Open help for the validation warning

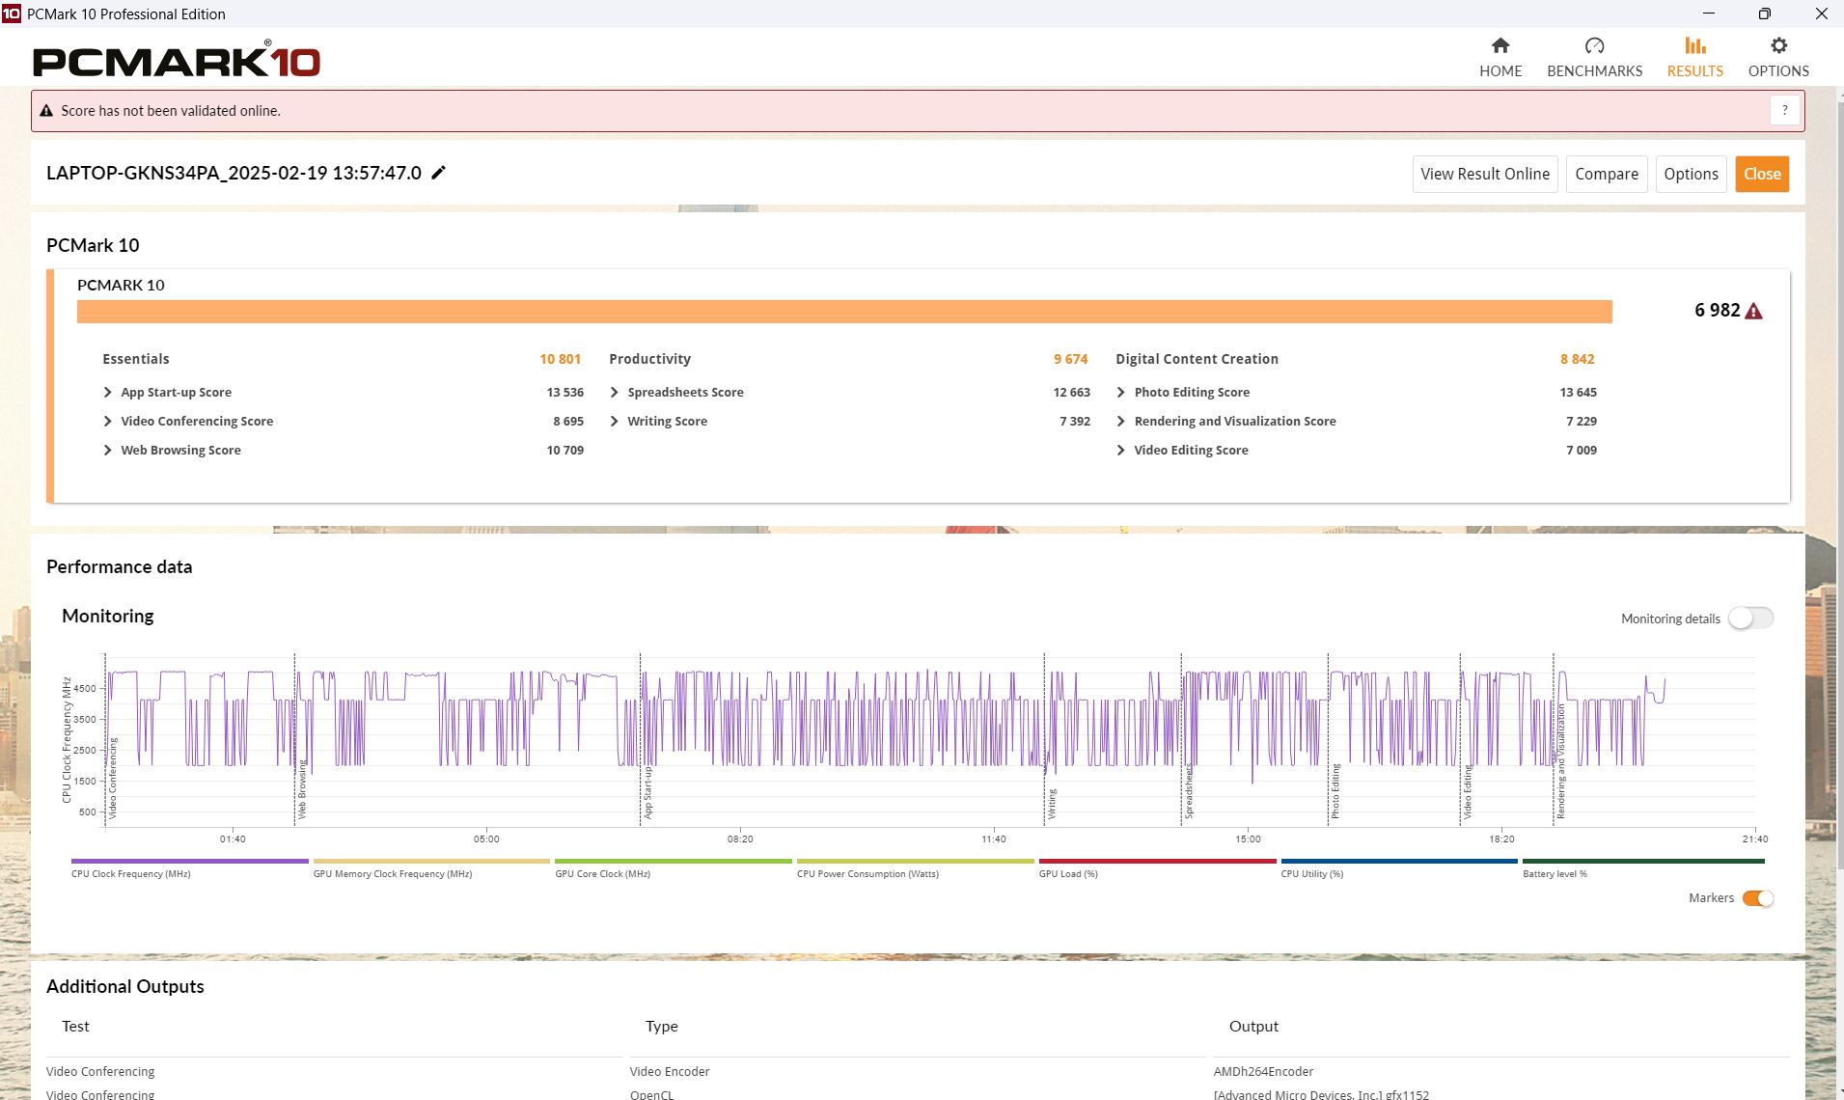tap(1784, 111)
